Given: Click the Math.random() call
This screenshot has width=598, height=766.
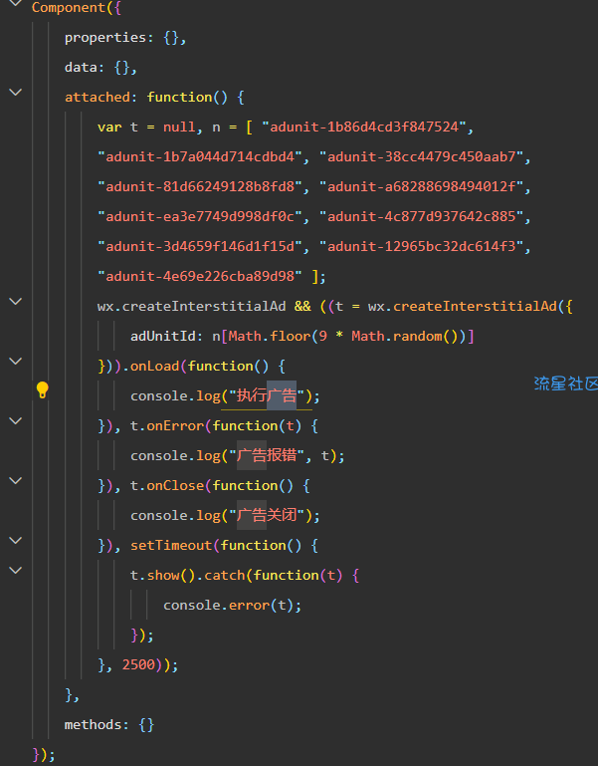Looking at the screenshot, I should pyautogui.click(x=405, y=336).
